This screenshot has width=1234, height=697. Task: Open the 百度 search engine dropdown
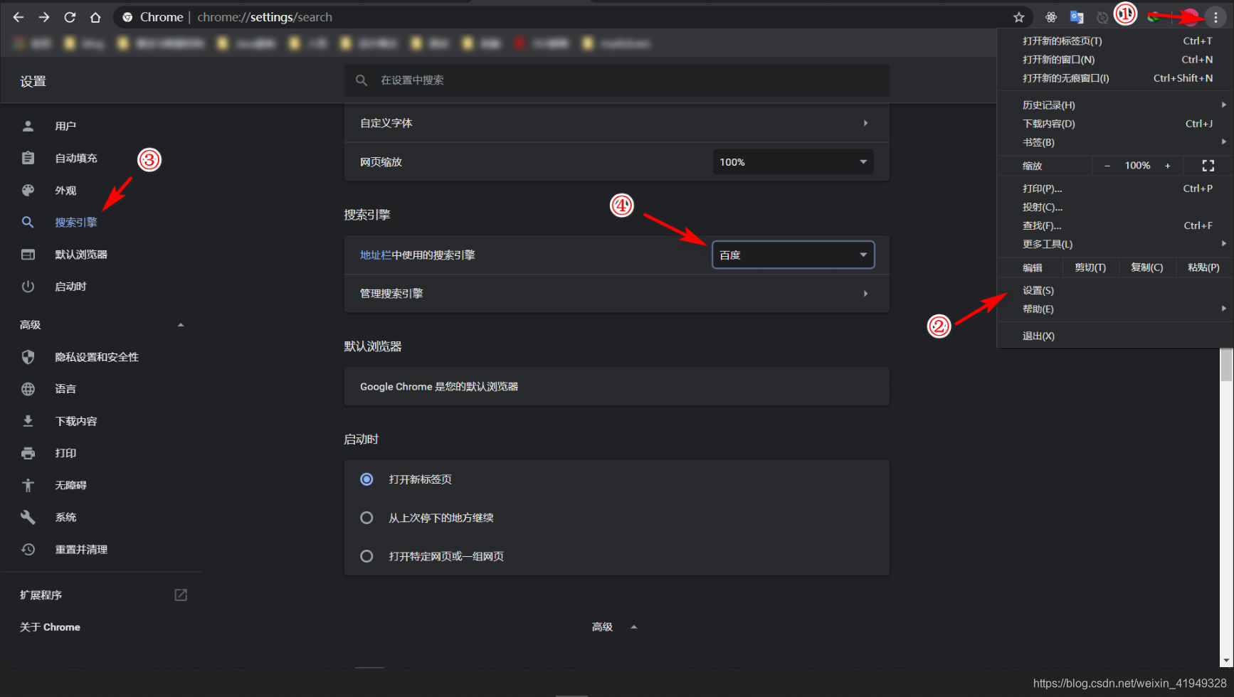click(x=793, y=255)
